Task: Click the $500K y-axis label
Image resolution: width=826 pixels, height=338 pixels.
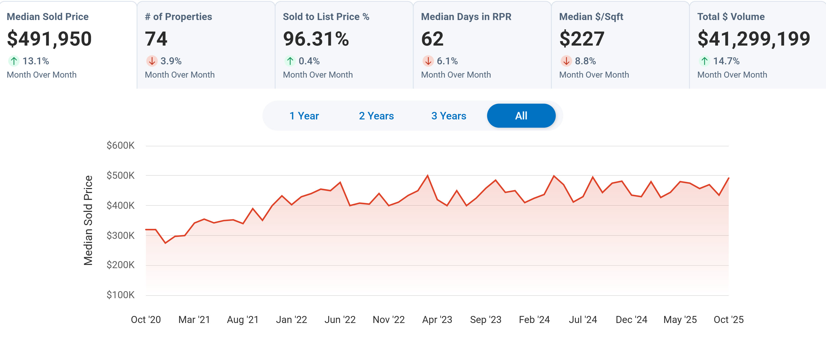Action: [x=121, y=176]
